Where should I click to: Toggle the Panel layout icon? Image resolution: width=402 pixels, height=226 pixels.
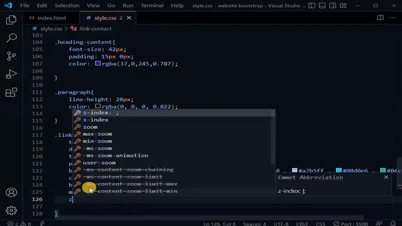[322, 6]
